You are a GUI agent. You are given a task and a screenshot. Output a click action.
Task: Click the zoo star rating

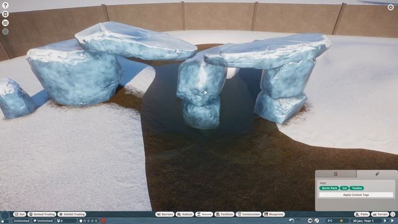point(88,221)
